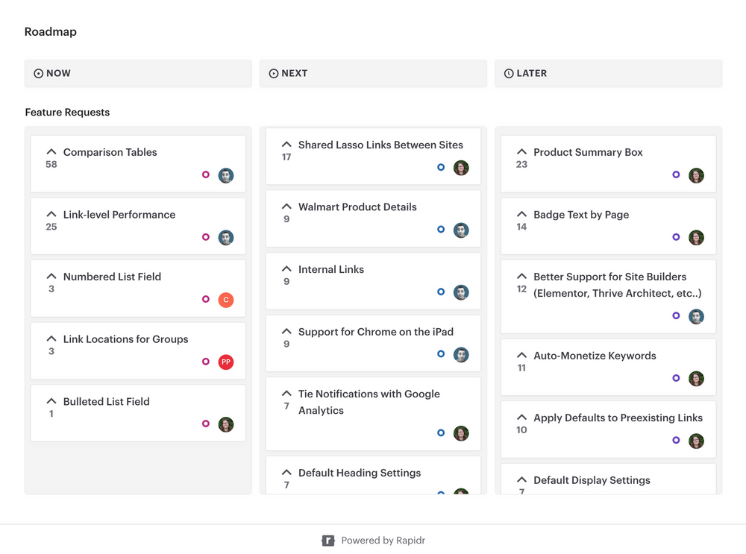The width and height of the screenshot is (746, 554).
Task: Click the clock icon beside NEXT header
Action: click(x=273, y=73)
